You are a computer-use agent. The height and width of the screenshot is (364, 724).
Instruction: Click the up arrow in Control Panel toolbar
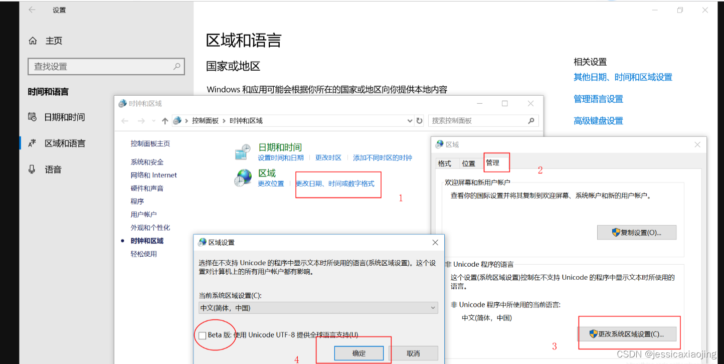tap(165, 121)
